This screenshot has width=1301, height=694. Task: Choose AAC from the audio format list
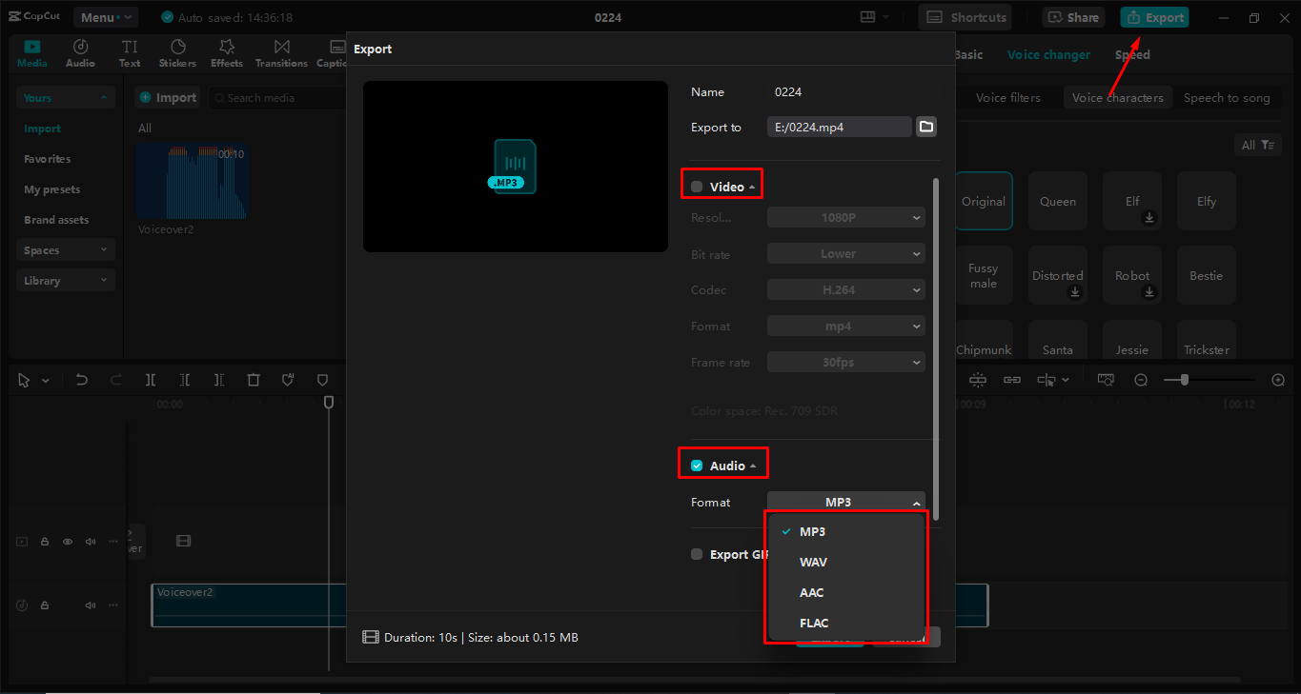(x=846, y=592)
